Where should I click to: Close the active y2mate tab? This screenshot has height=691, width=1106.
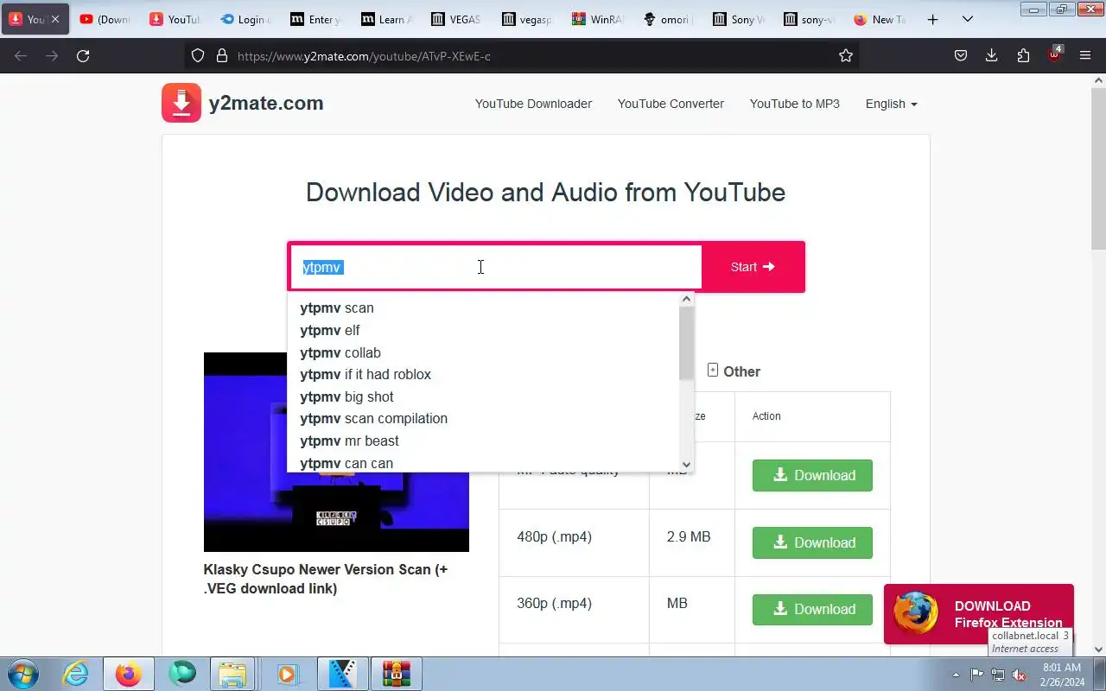click(x=55, y=19)
